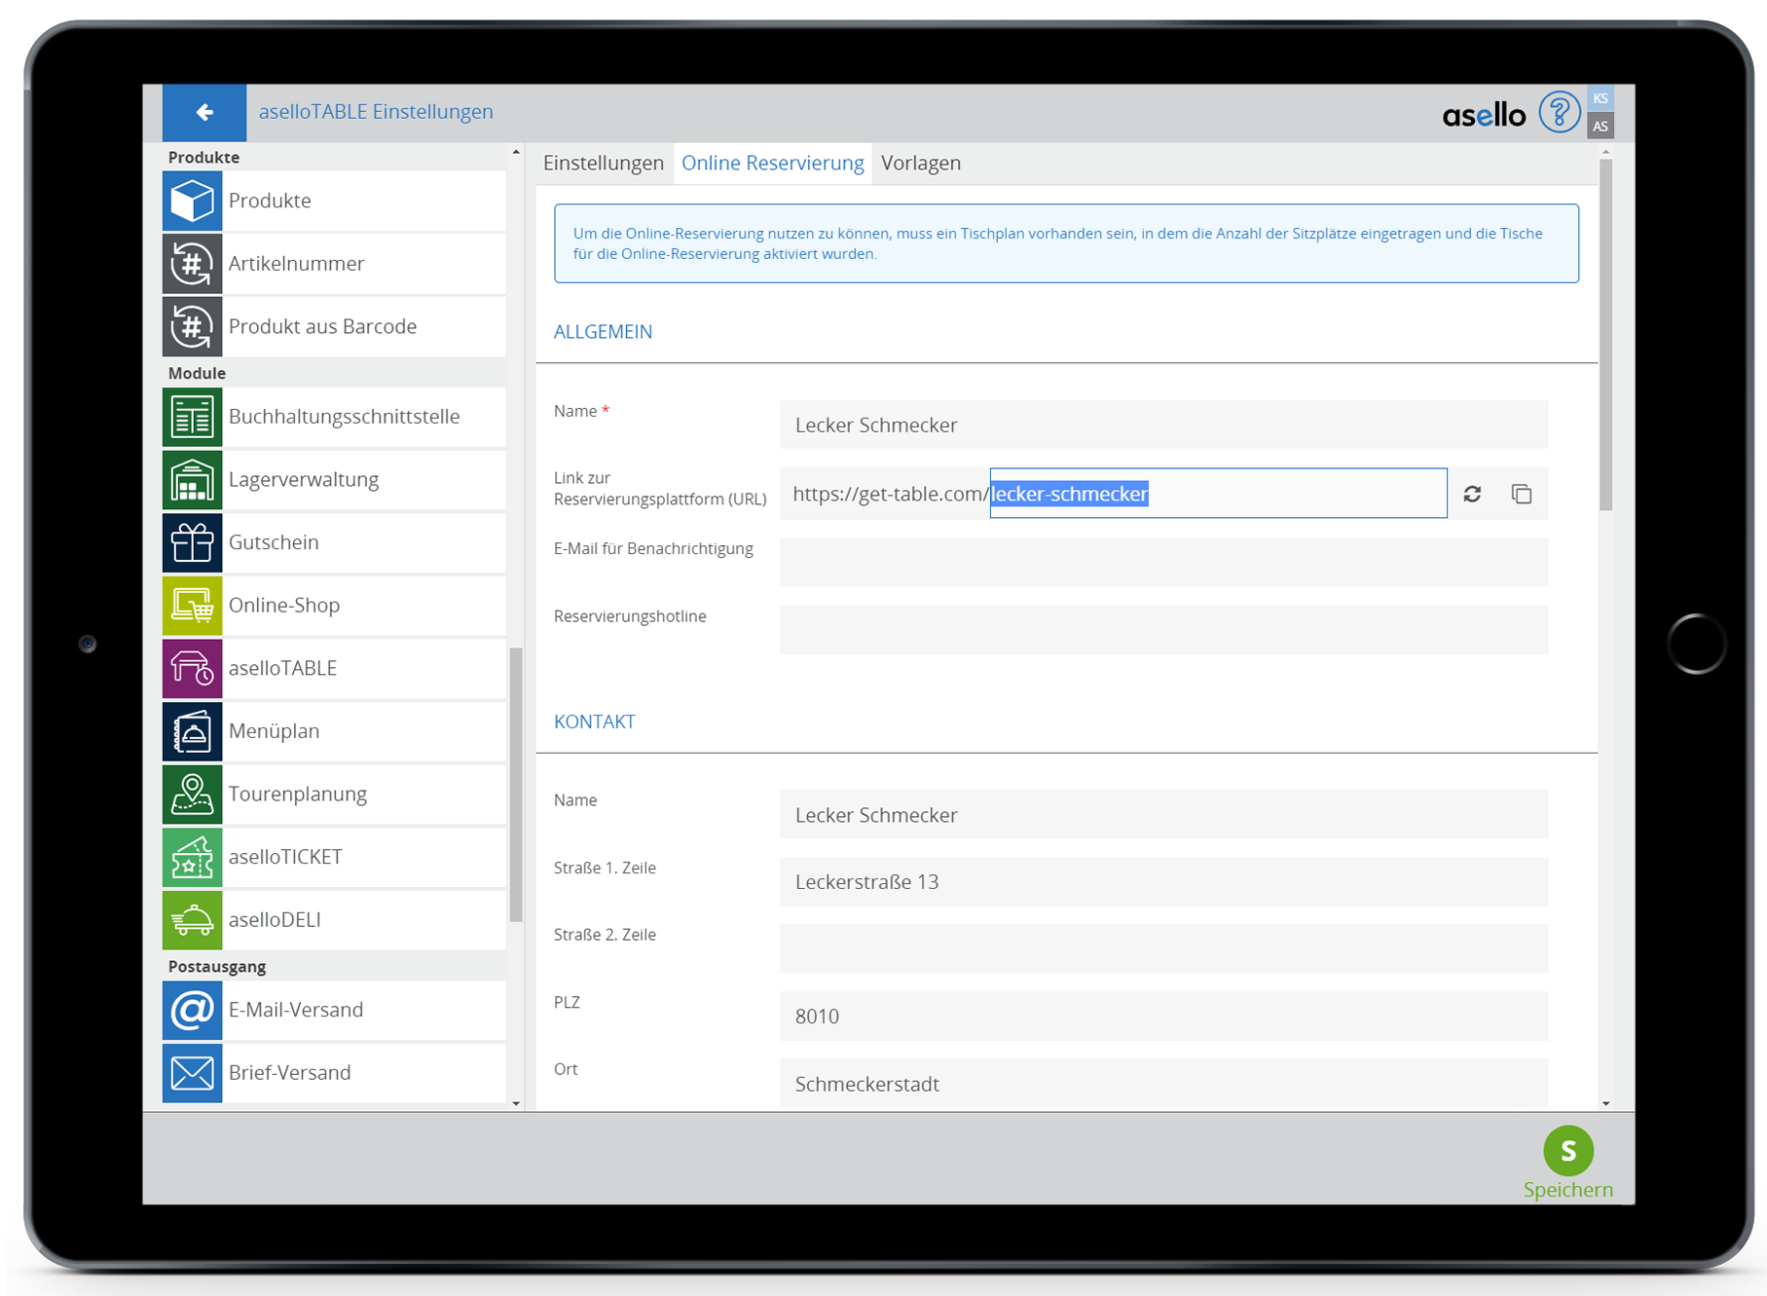
Task: Click the Reservierungshotline input field
Action: (x=1162, y=630)
